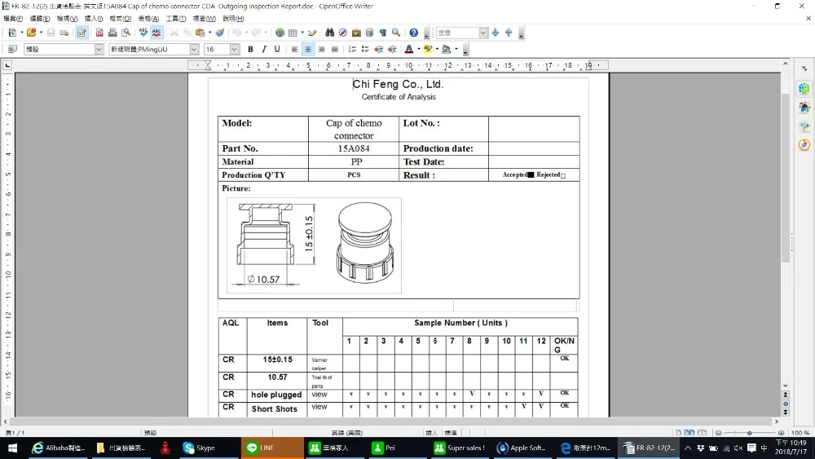Open the sidebar settings dropdown

804,68
